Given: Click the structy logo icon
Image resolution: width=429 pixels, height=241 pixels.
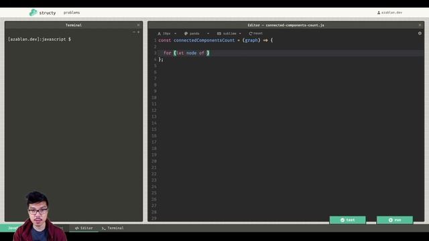Looking at the screenshot, I should tap(33, 13).
